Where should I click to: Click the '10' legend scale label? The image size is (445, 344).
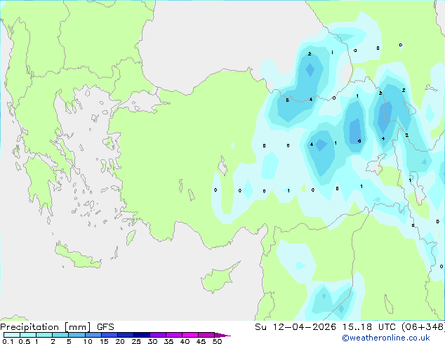pos(88,341)
